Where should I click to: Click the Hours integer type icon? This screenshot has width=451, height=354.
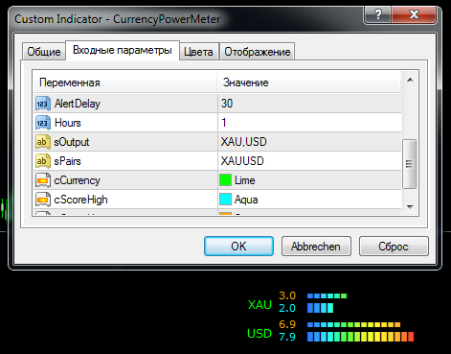pyautogui.click(x=43, y=123)
